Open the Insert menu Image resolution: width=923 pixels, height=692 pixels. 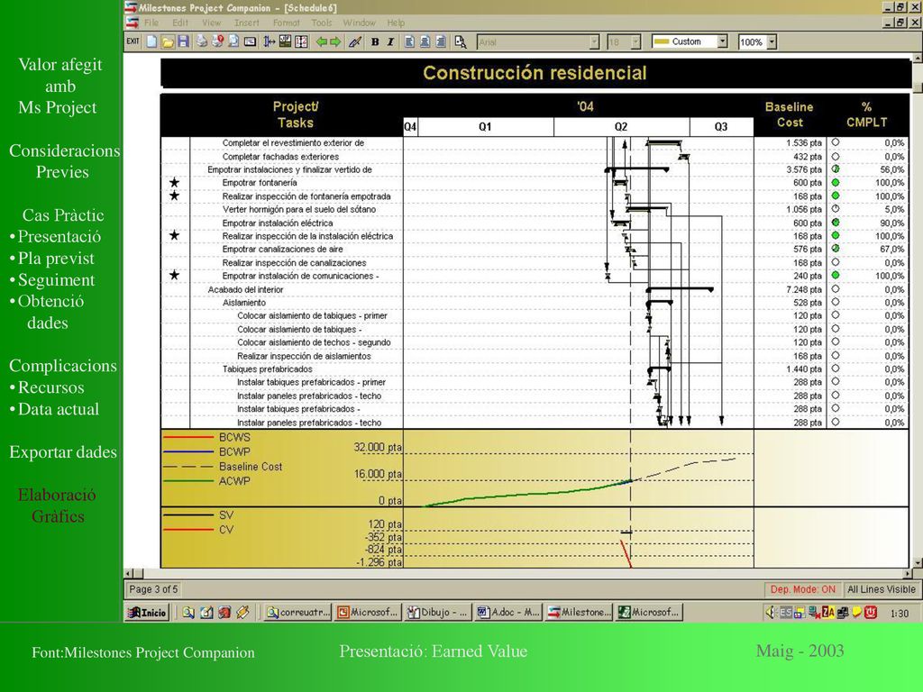click(247, 23)
